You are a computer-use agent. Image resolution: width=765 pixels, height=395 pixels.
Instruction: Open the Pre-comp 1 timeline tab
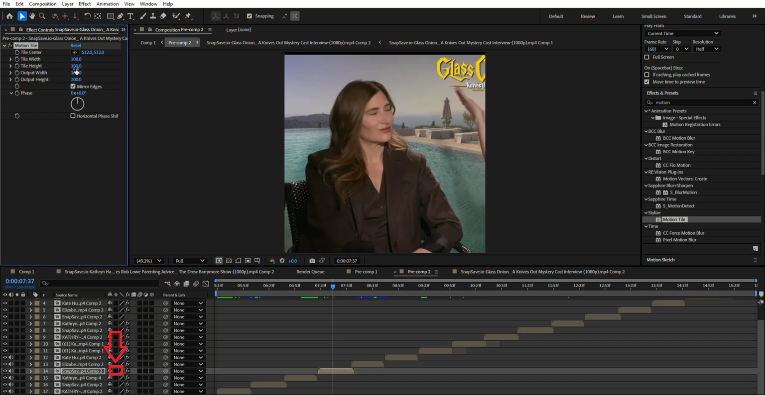click(x=366, y=272)
